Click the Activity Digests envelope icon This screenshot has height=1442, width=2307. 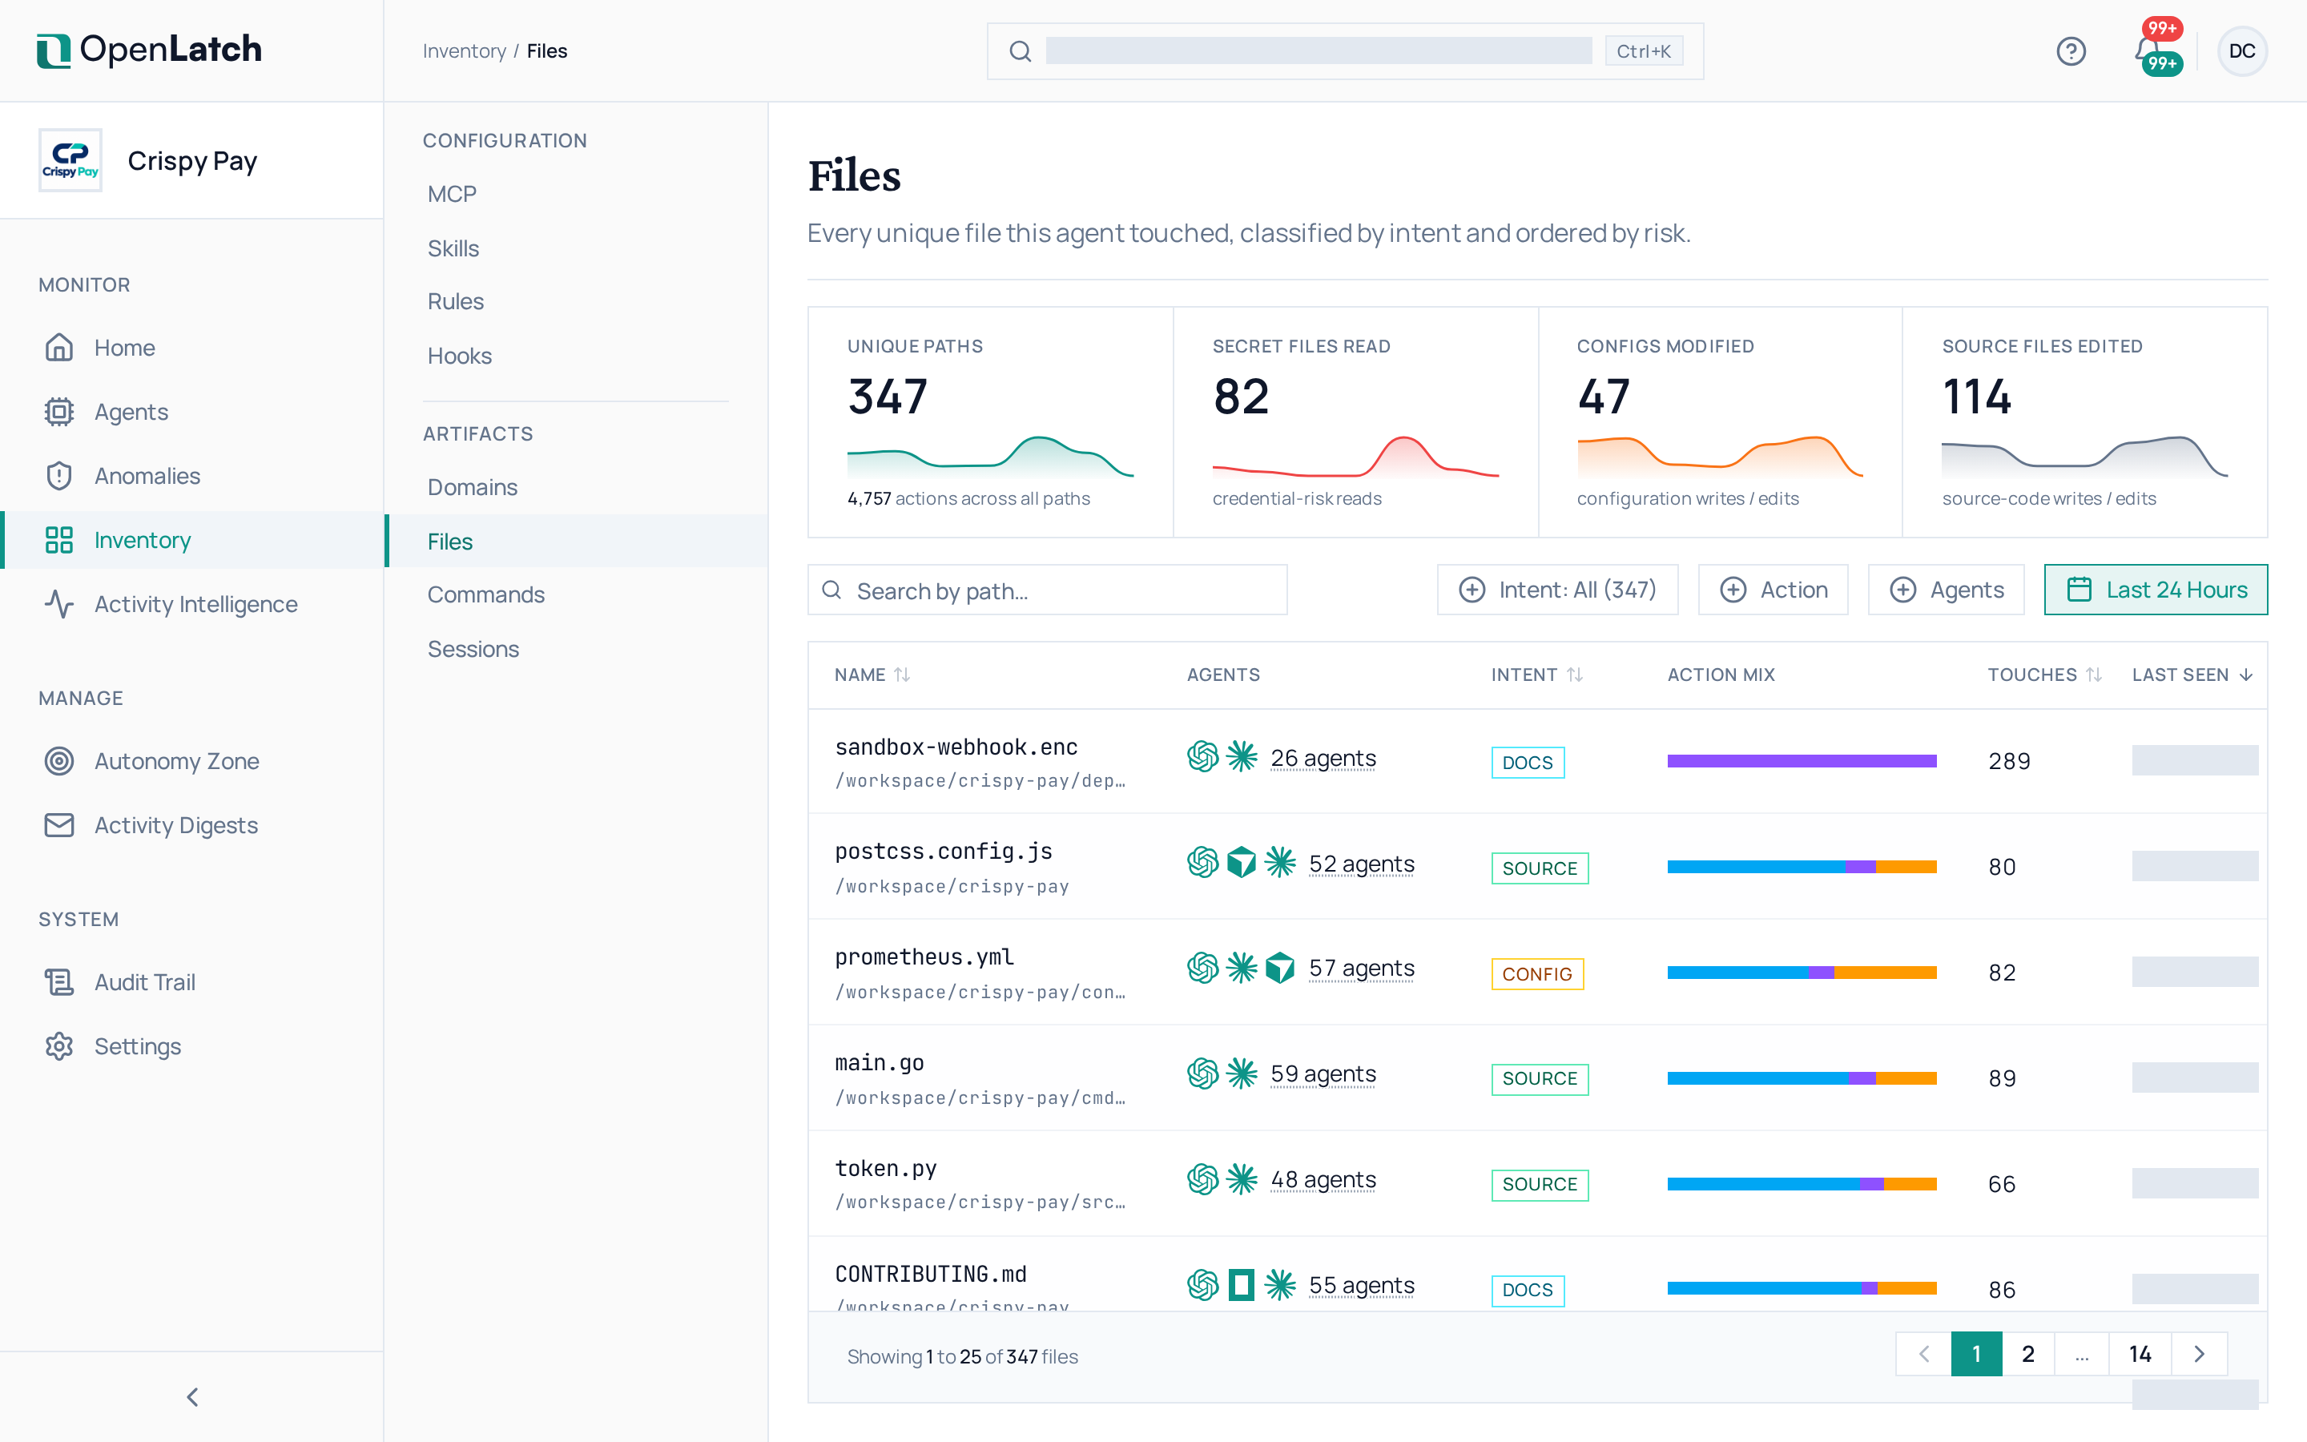pos(59,824)
